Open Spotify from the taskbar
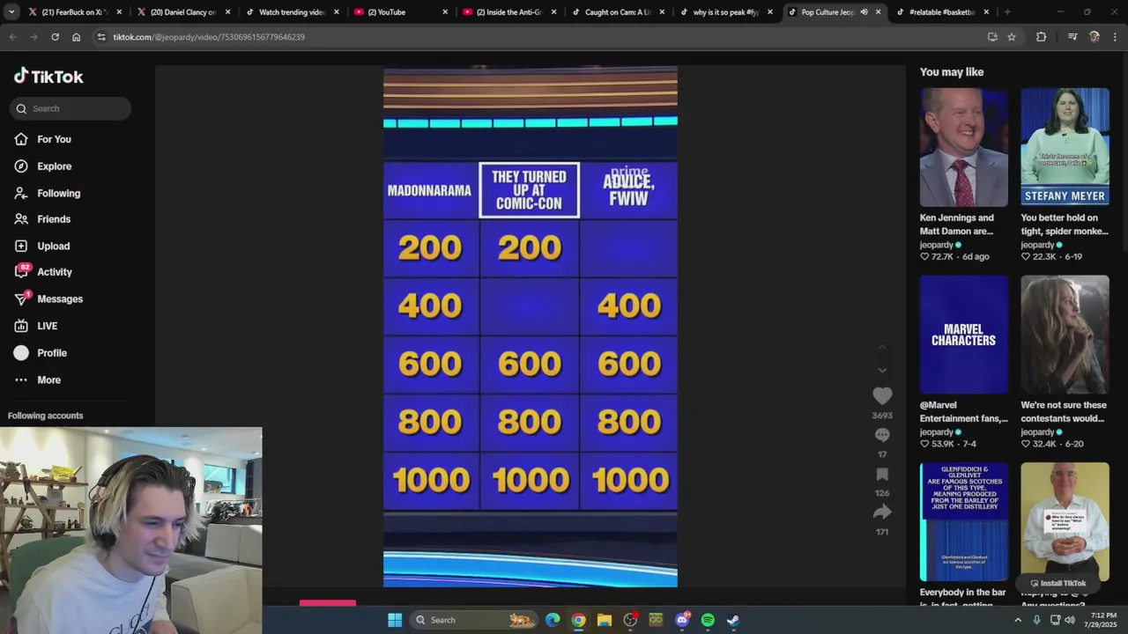Viewport: 1128px width, 634px height. coord(708,620)
